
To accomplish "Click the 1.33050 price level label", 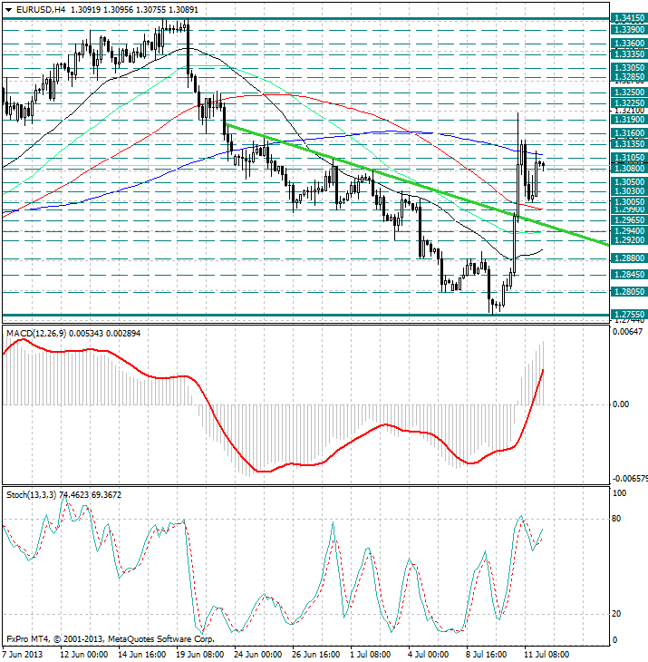I will (629, 68).
